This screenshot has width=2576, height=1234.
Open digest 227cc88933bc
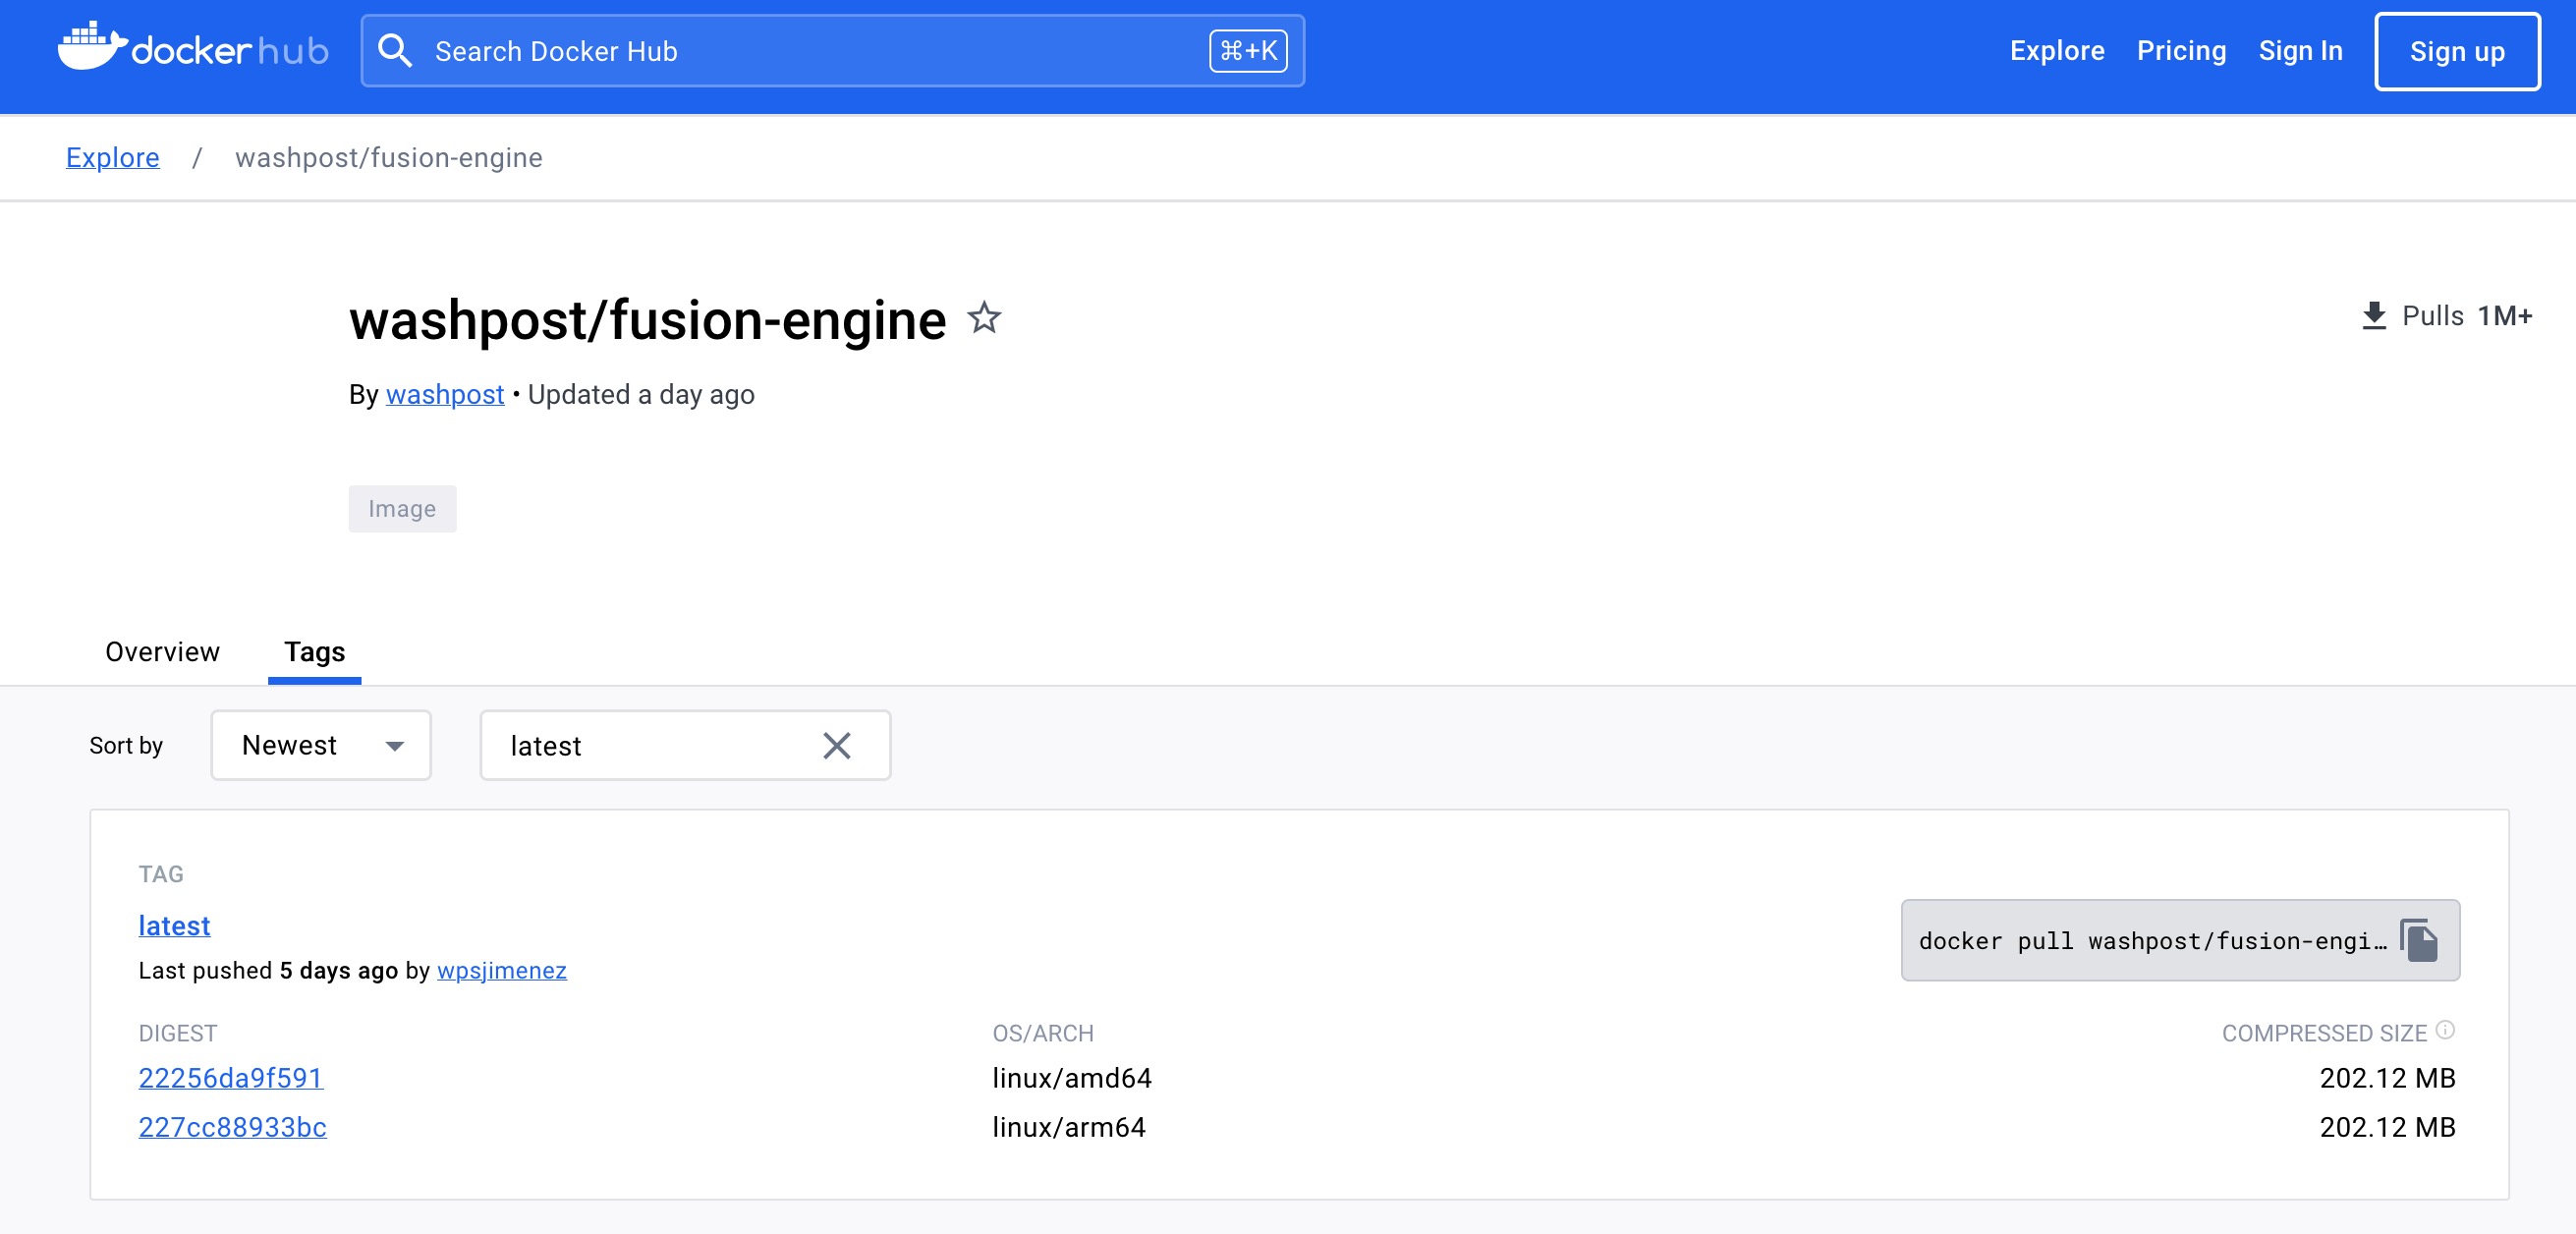(x=232, y=1127)
